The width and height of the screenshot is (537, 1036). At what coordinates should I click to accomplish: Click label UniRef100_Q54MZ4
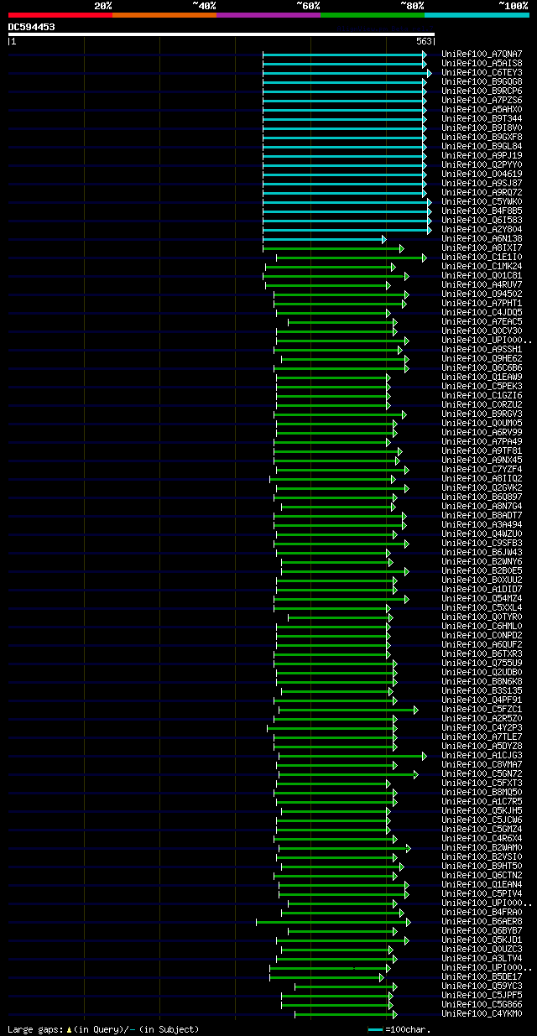click(x=482, y=598)
